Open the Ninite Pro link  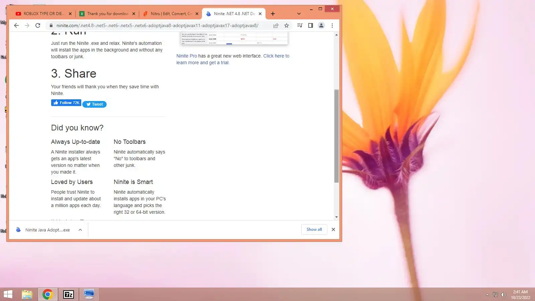[187, 56]
